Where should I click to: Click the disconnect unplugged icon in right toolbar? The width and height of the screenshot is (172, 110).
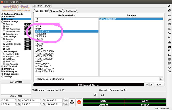tap(169, 10)
